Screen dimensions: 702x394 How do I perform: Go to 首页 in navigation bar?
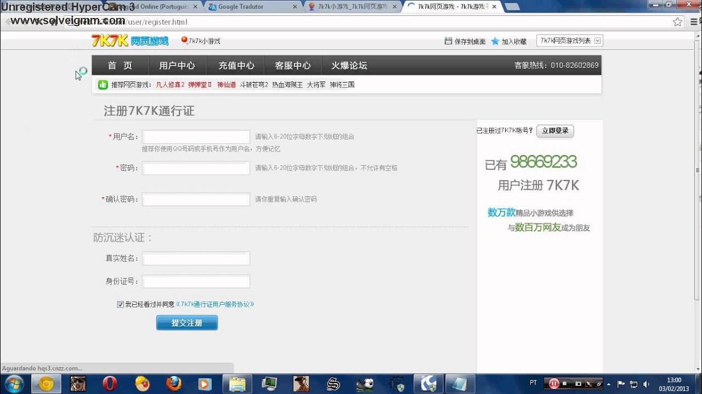pos(120,65)
